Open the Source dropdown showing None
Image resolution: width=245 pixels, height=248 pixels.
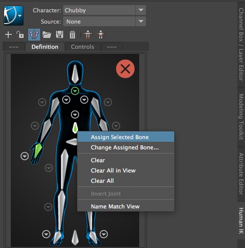pos(104,22)
